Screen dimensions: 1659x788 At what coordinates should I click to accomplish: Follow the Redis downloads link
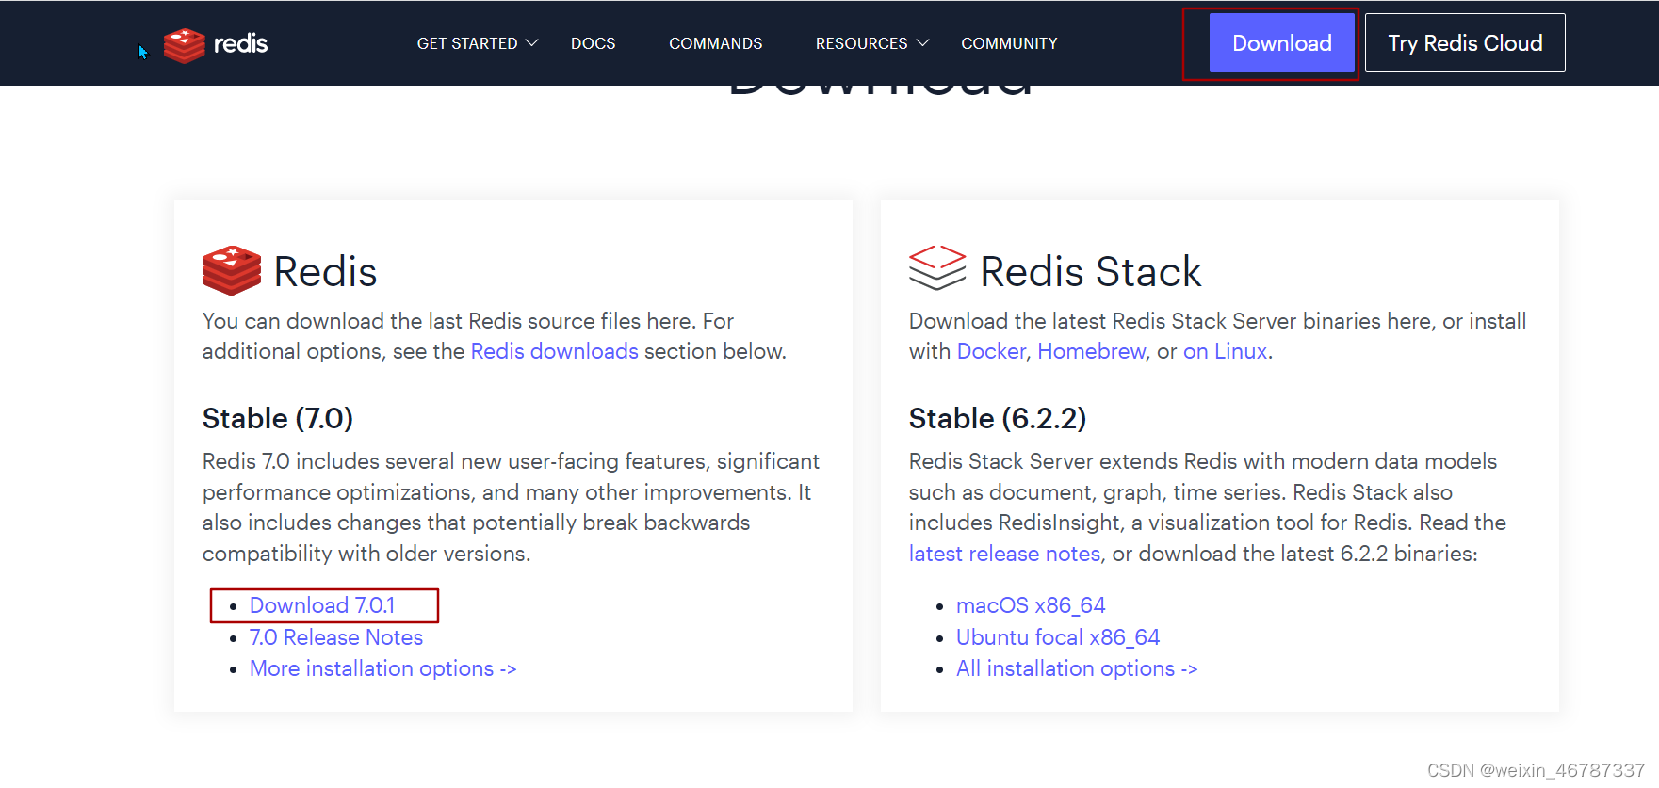tap(554, 351)
